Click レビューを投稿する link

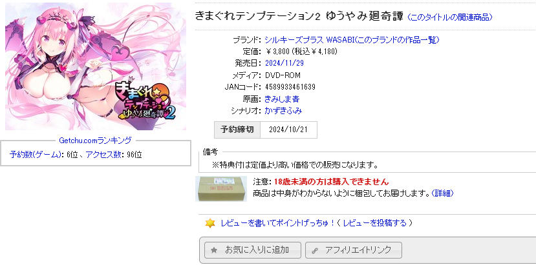click(375, 223)
